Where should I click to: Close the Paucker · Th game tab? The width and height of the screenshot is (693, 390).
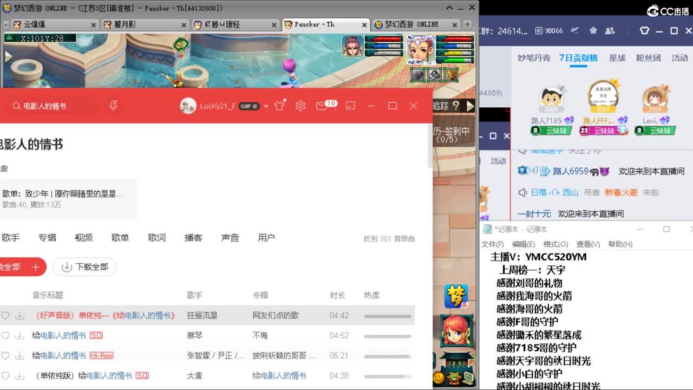click(364, 25)
